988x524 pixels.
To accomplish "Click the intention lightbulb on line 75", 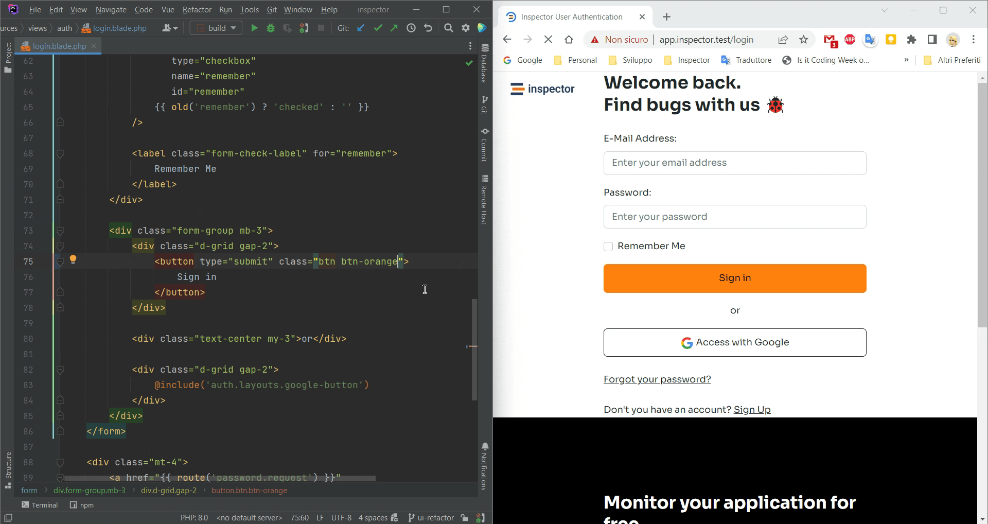I will point(73,260).
